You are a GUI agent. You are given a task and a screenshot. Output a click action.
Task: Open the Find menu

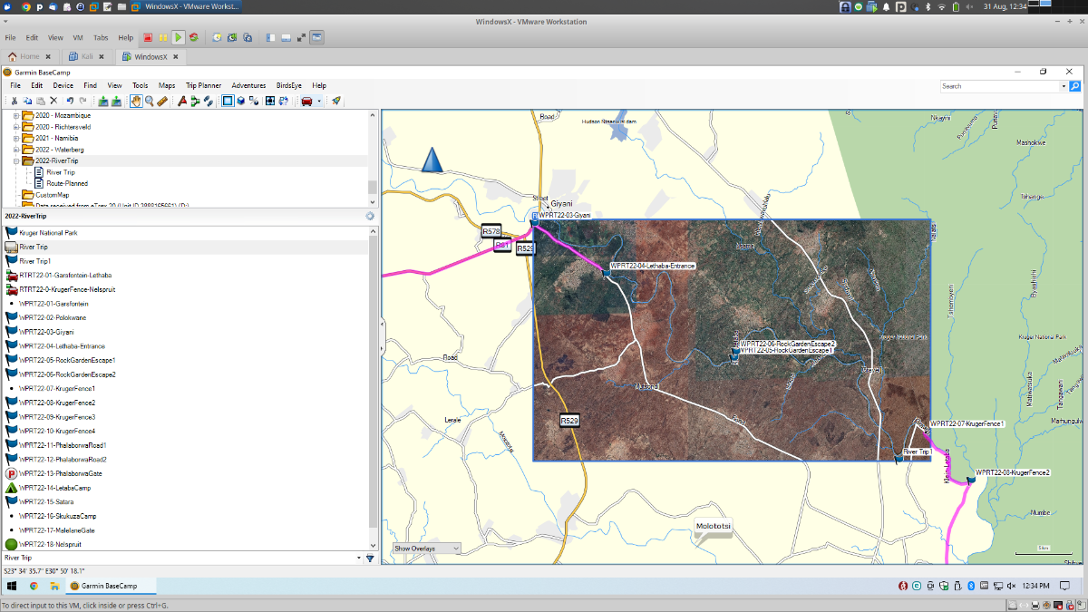click(x=90, y=85)
